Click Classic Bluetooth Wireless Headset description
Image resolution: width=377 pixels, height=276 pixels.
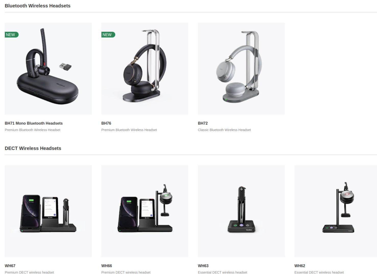224,130
